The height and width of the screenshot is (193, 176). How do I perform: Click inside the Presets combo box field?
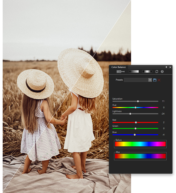[x=136, y=80]
